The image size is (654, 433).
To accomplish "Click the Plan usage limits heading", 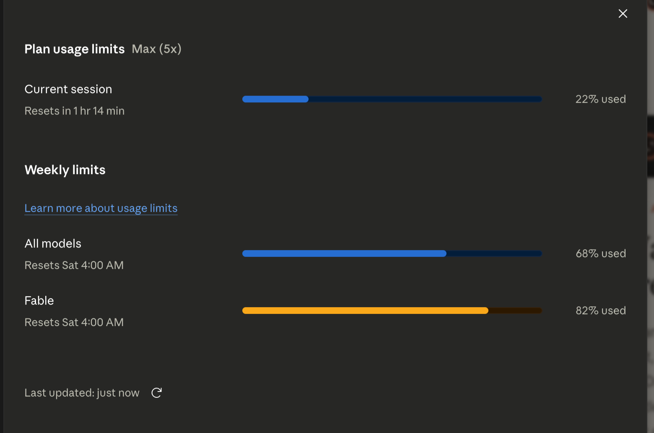I will point(75,49).
